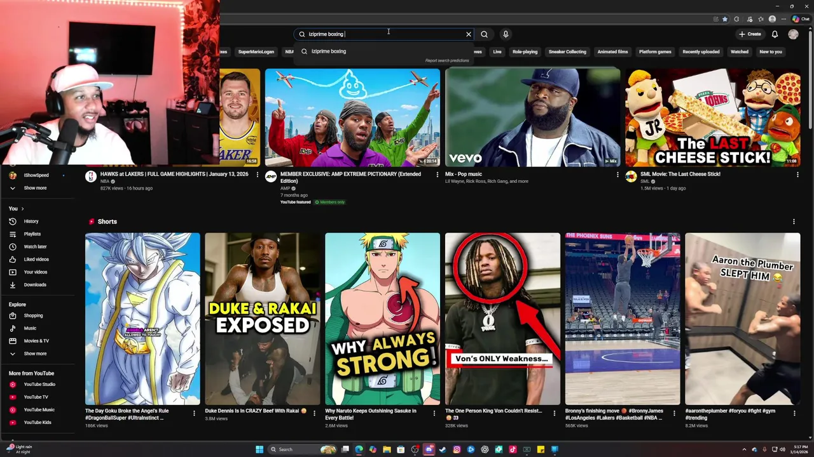Click the YouTube search input field

pyautogui.click(x=385, y=34)
